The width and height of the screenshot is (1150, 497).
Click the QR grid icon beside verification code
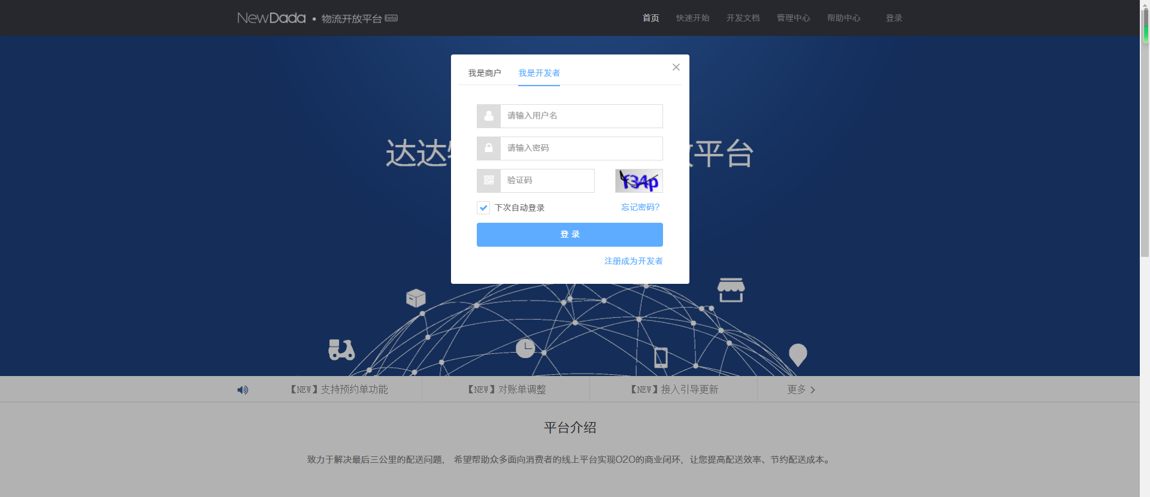489,181
